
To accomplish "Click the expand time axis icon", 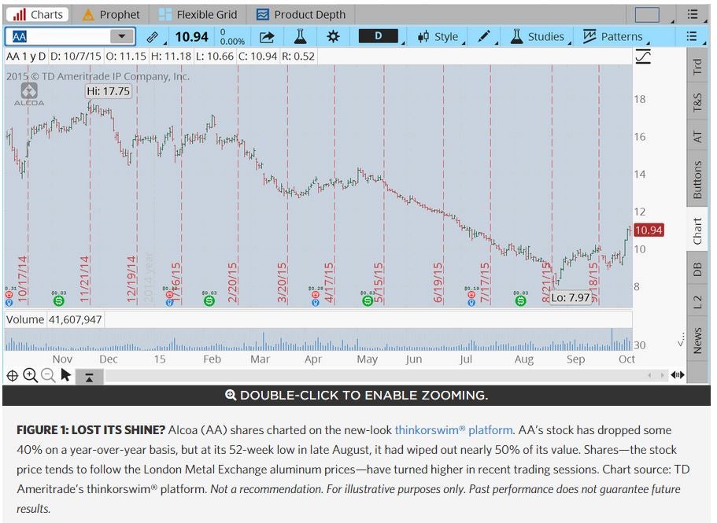I will coord(677,375).
